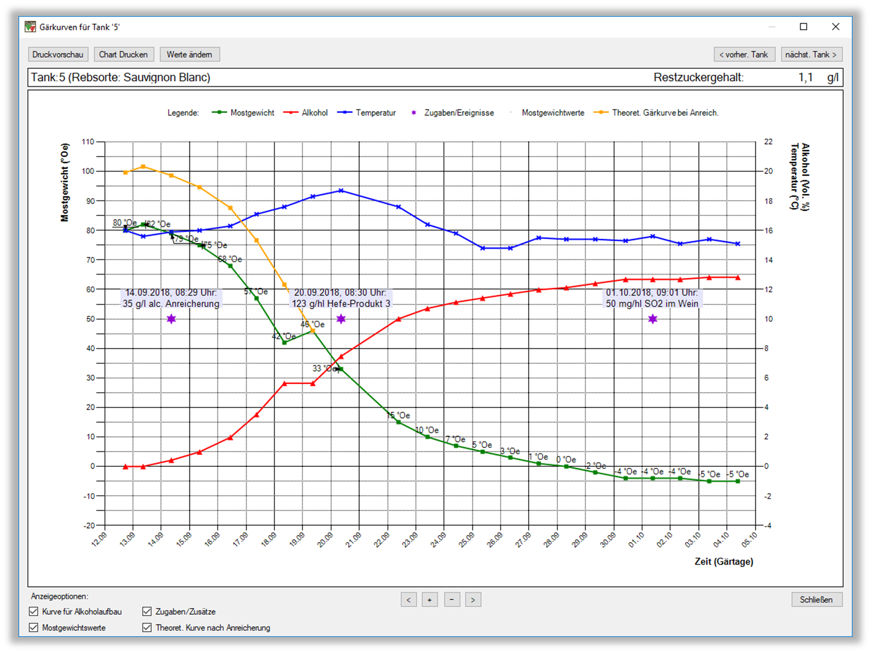Image resolution: width=871 pixels, height=653 pixels.
Task: Click the purple star marker for Hefe-Produkt 3
Action: 341,319
